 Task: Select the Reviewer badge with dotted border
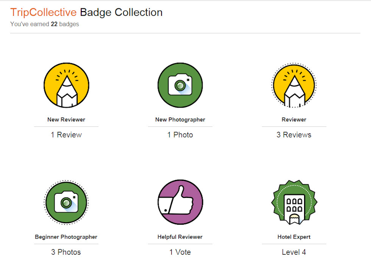tap(294, 85)
